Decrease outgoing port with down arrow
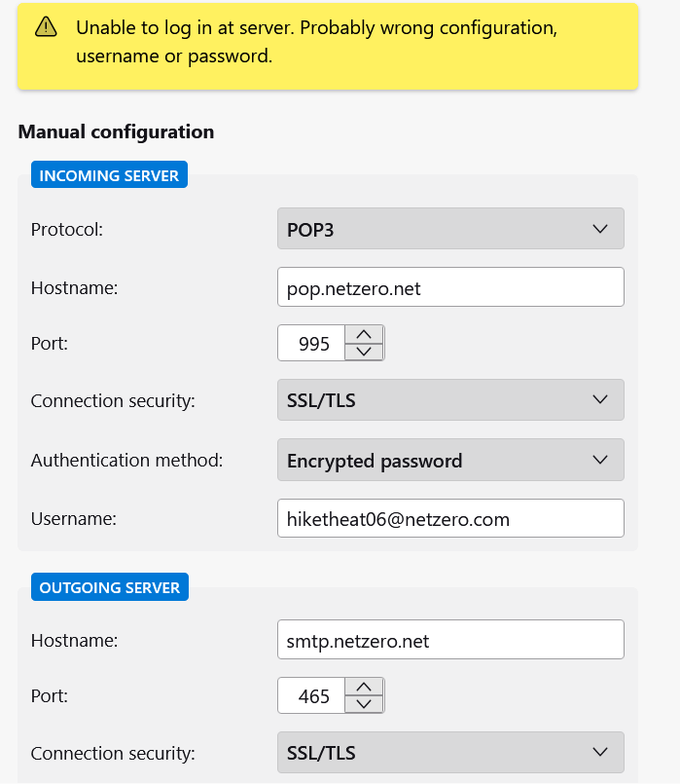 tap(364, 704)
